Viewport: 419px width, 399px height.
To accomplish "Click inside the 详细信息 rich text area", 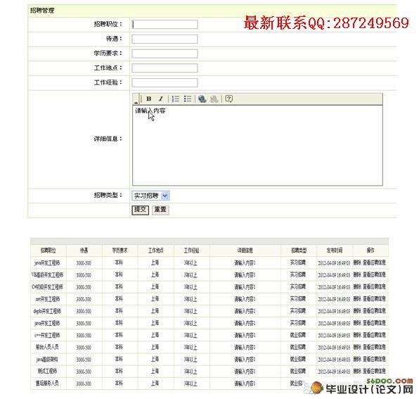I will coord(257,146).
